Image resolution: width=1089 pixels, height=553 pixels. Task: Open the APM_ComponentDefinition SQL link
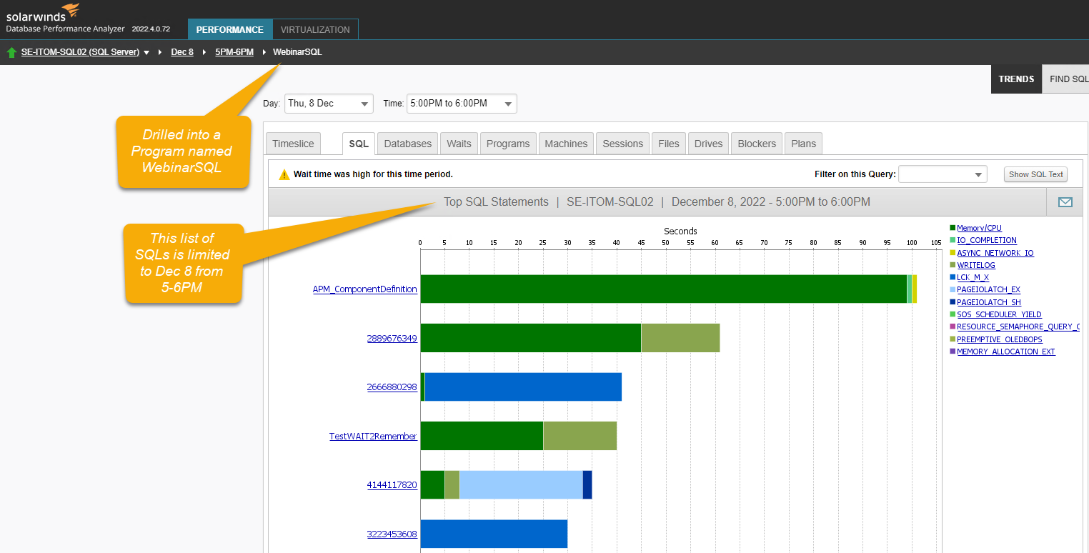(x=365, y=289)
